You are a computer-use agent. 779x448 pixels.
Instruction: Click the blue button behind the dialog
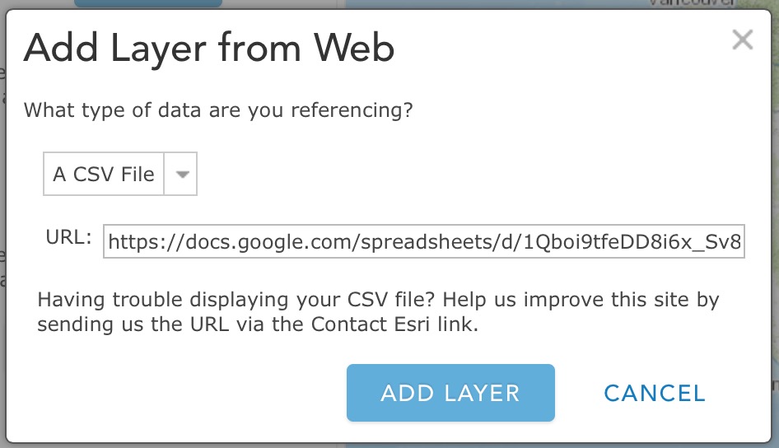148,3
